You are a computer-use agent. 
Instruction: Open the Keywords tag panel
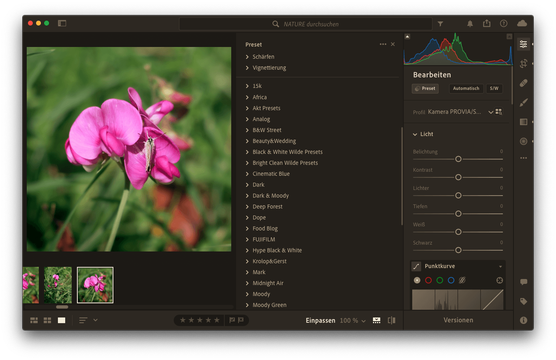[524, 301]
